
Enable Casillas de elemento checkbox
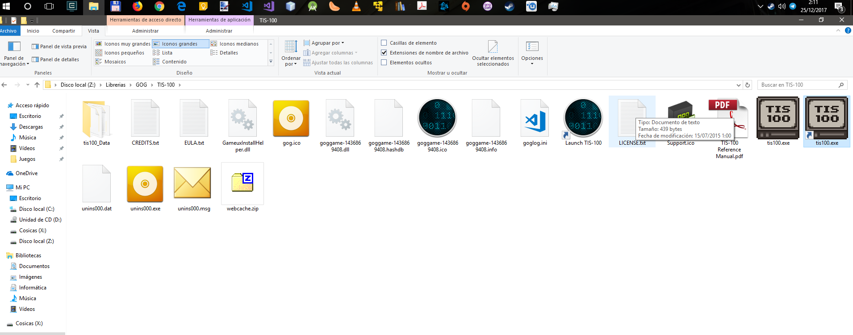(384, 43)
